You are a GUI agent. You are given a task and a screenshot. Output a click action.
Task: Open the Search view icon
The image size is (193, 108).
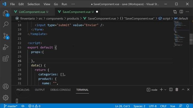[6, 24]
